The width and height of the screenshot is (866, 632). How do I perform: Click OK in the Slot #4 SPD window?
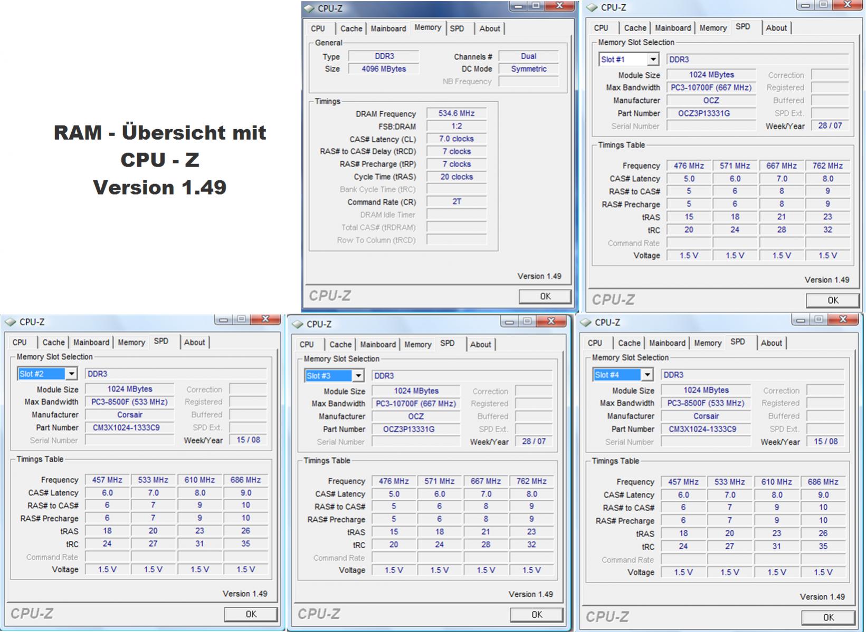click(829, 617)
